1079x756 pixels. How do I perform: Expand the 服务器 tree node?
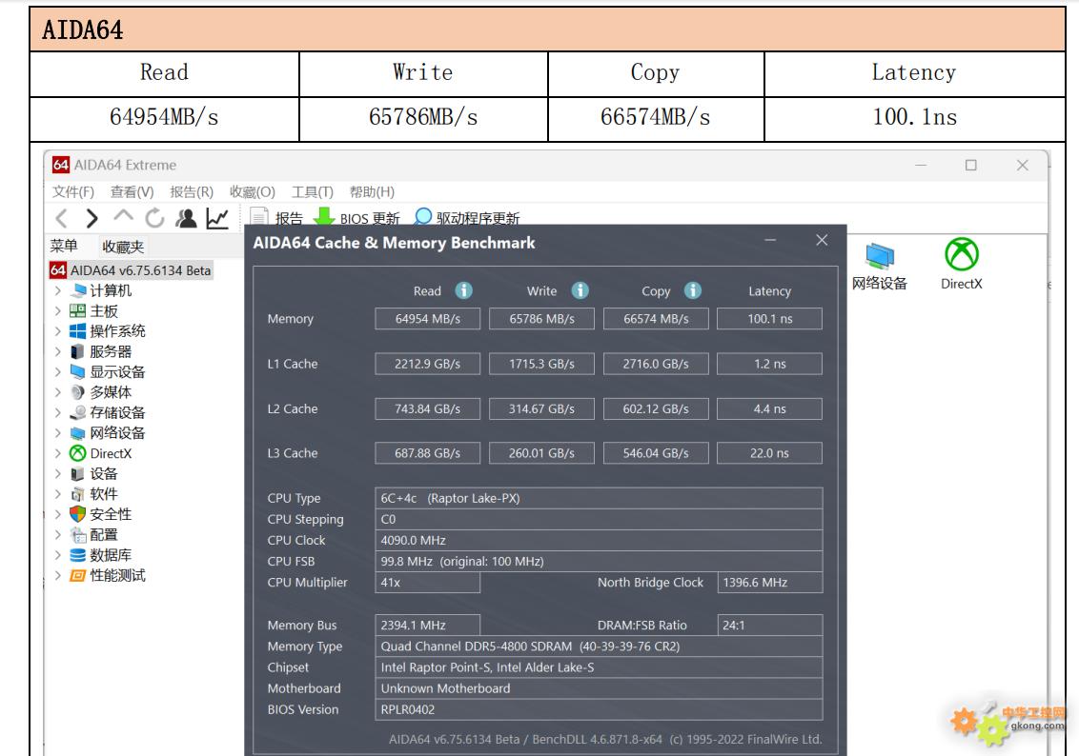pyautogui.click(x=58, y=352)
